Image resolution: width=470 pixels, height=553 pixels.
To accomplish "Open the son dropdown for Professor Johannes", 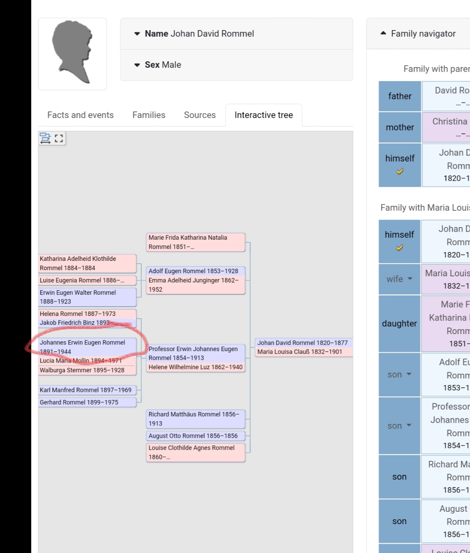I will click(399, 426).
